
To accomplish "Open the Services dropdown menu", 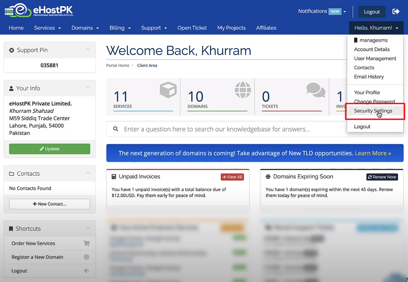I will point(47,28).
